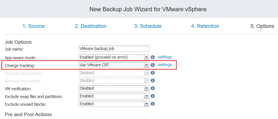Image resolution: width=278 pixels, height=119 pixels.
Task: Open Change tracking settings link
Action: [x=165, y=65]
